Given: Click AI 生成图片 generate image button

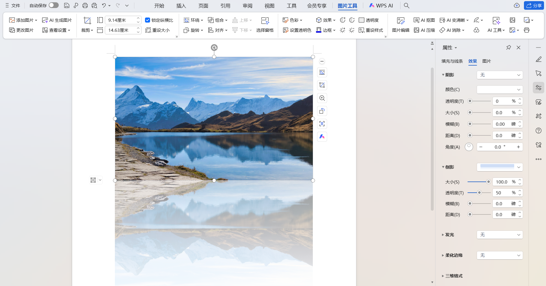Looking at the screenshot, I should pos(57,20).
